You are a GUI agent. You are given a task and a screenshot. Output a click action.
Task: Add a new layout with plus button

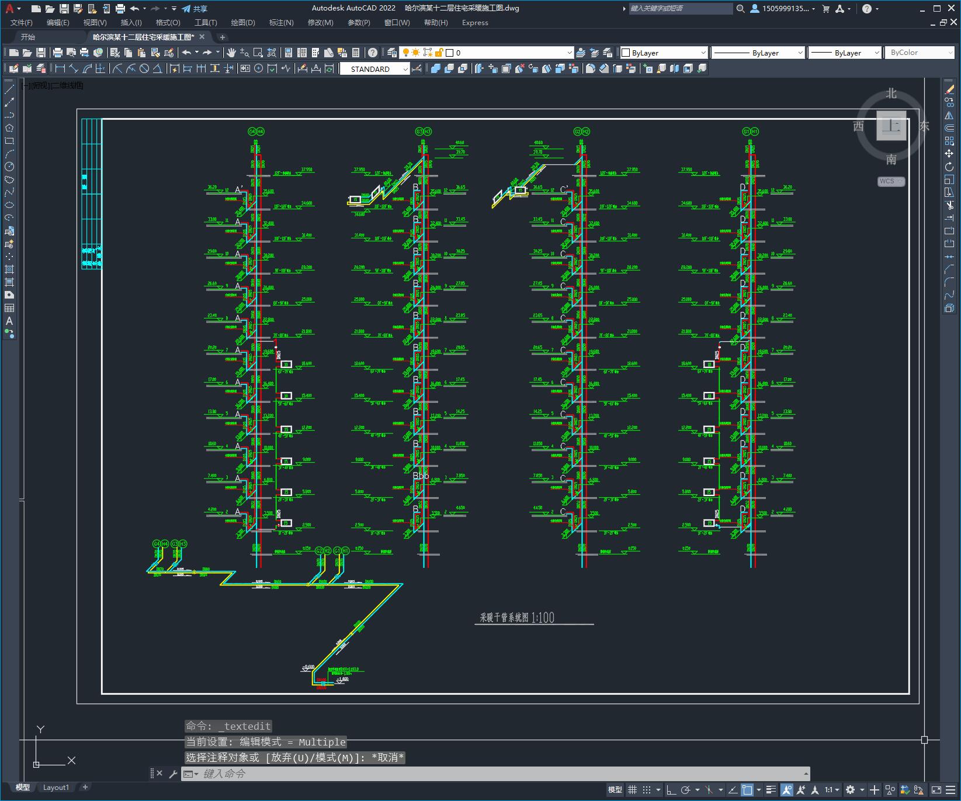85,787
